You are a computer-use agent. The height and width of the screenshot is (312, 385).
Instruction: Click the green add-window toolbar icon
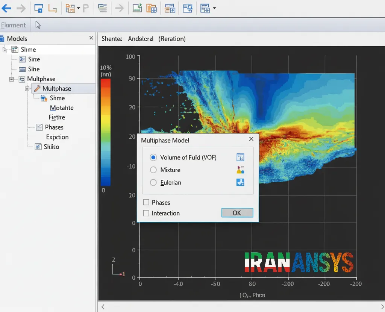click(137, 8)
